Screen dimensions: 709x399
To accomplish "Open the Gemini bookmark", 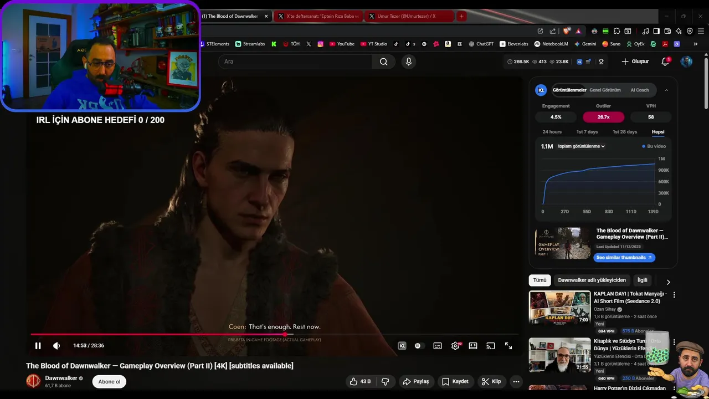I will tap(585, 44).
